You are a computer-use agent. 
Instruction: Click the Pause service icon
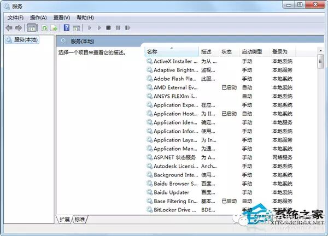(x=118, y=28)
